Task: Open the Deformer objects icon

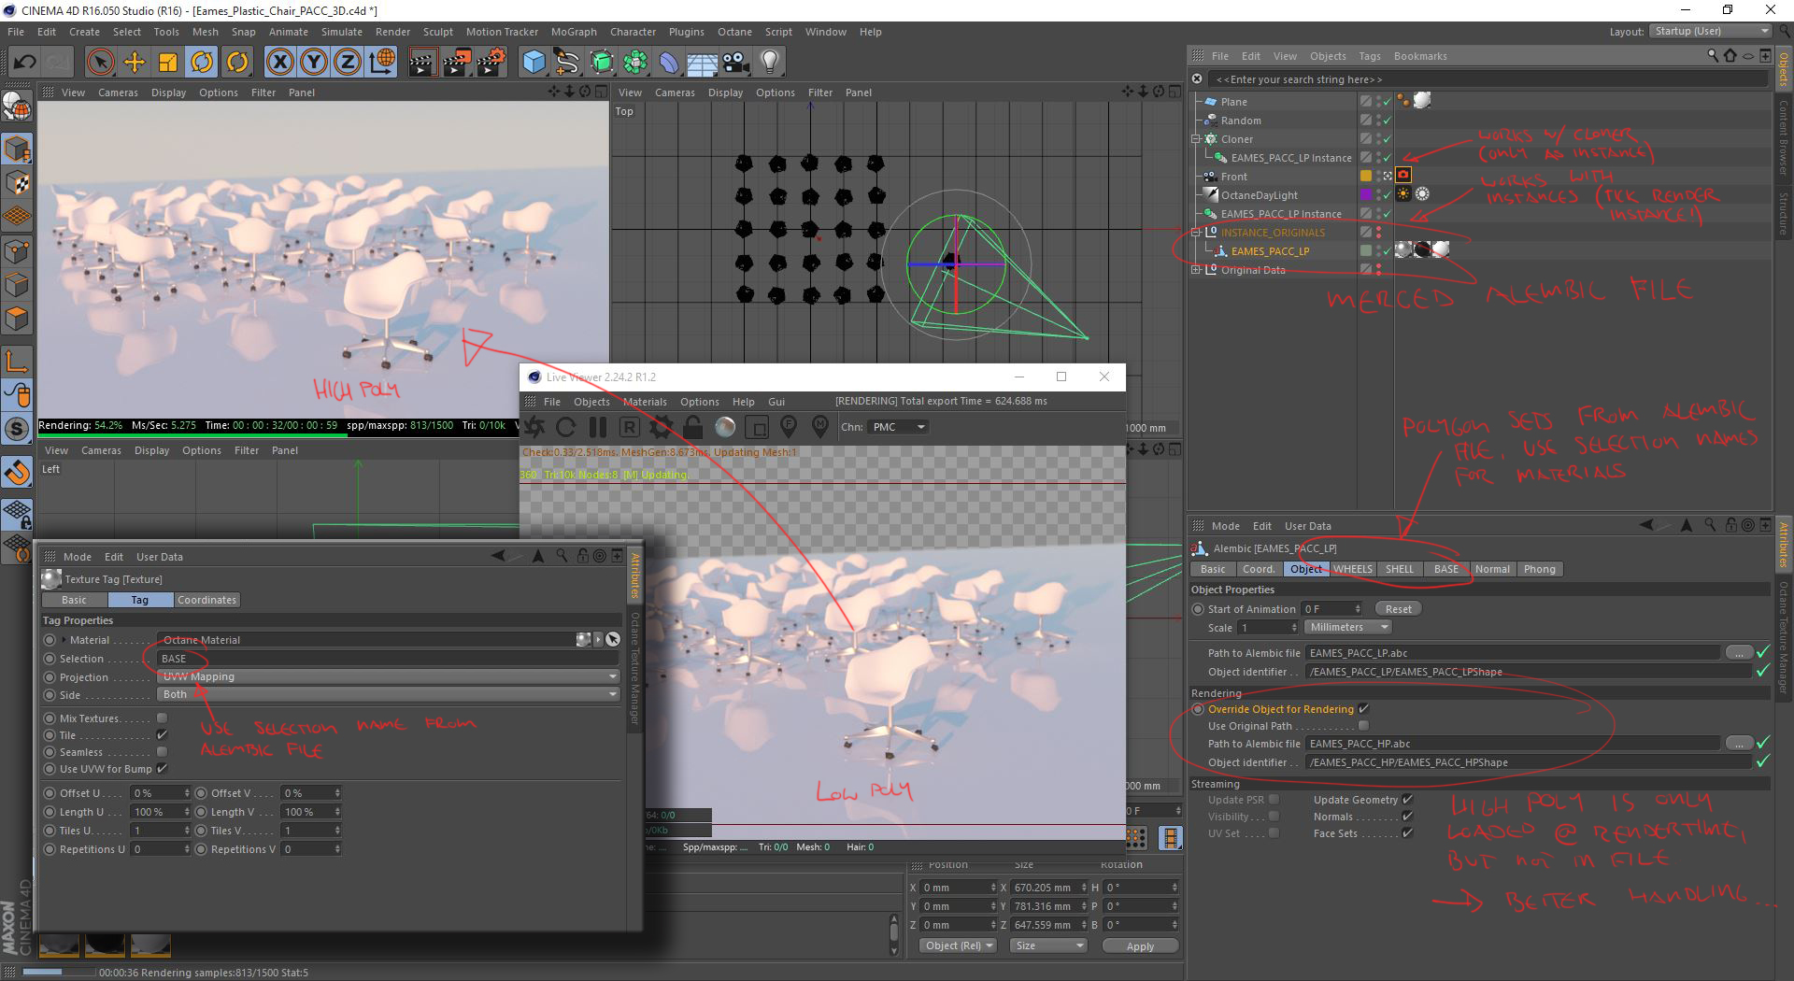Action: tap(669, 63)
